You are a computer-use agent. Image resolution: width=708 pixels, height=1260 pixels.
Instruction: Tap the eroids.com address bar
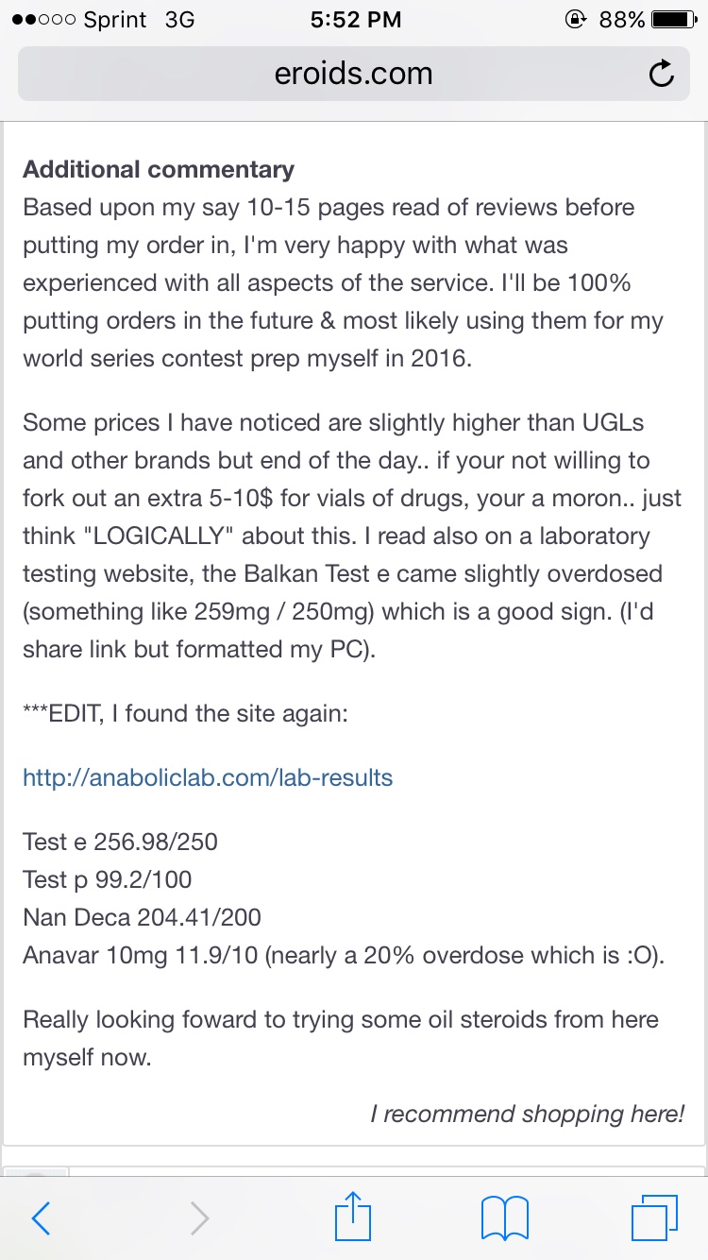(353, 75)
